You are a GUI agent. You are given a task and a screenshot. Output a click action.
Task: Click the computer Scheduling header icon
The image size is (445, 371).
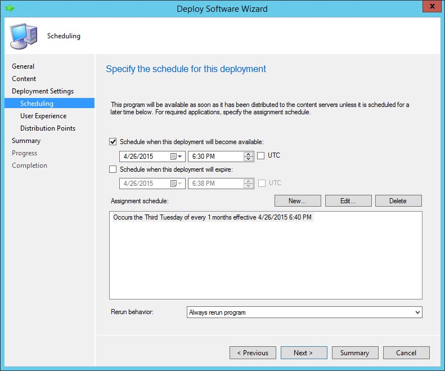[23, 36]
